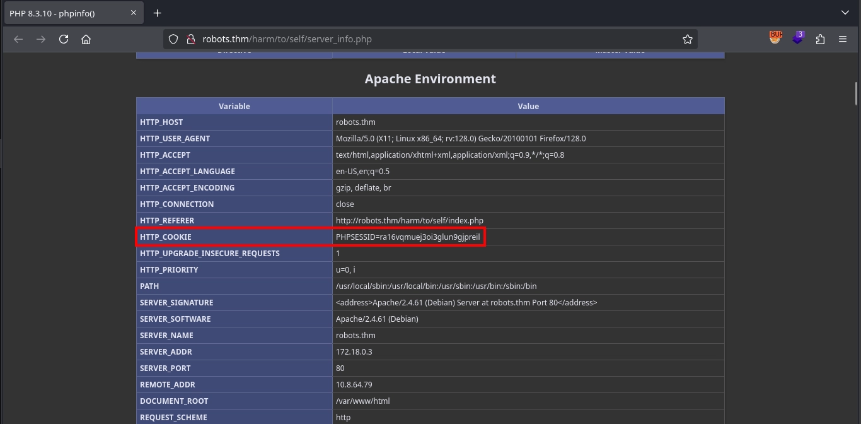The width and height of the screenshot is (861, 424).
Task: Click the browser back arrow button
Action: click(x=18, y=39)
